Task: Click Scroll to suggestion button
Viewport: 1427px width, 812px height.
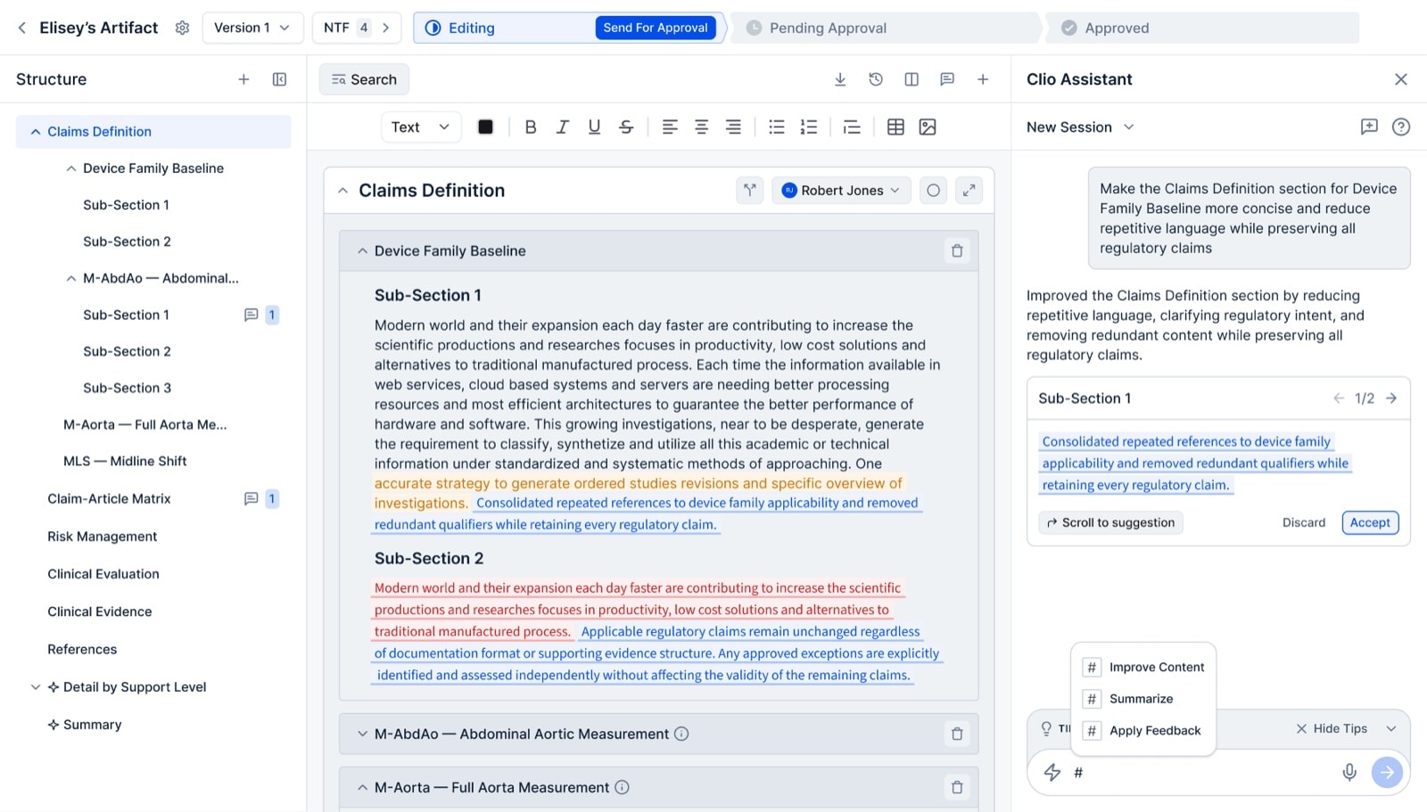Action: [x=1110, y=522]
